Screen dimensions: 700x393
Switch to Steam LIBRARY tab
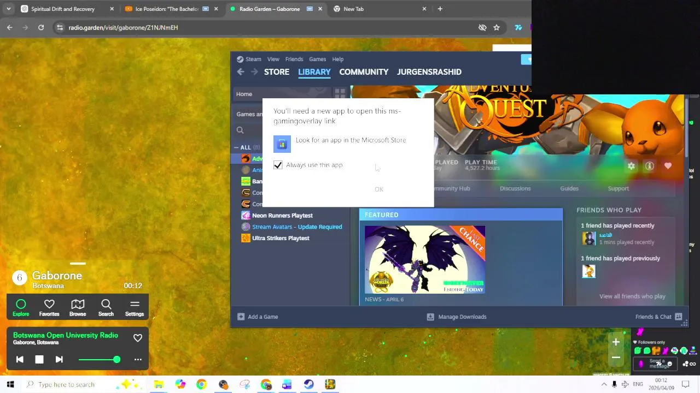(x=314, y=72)
